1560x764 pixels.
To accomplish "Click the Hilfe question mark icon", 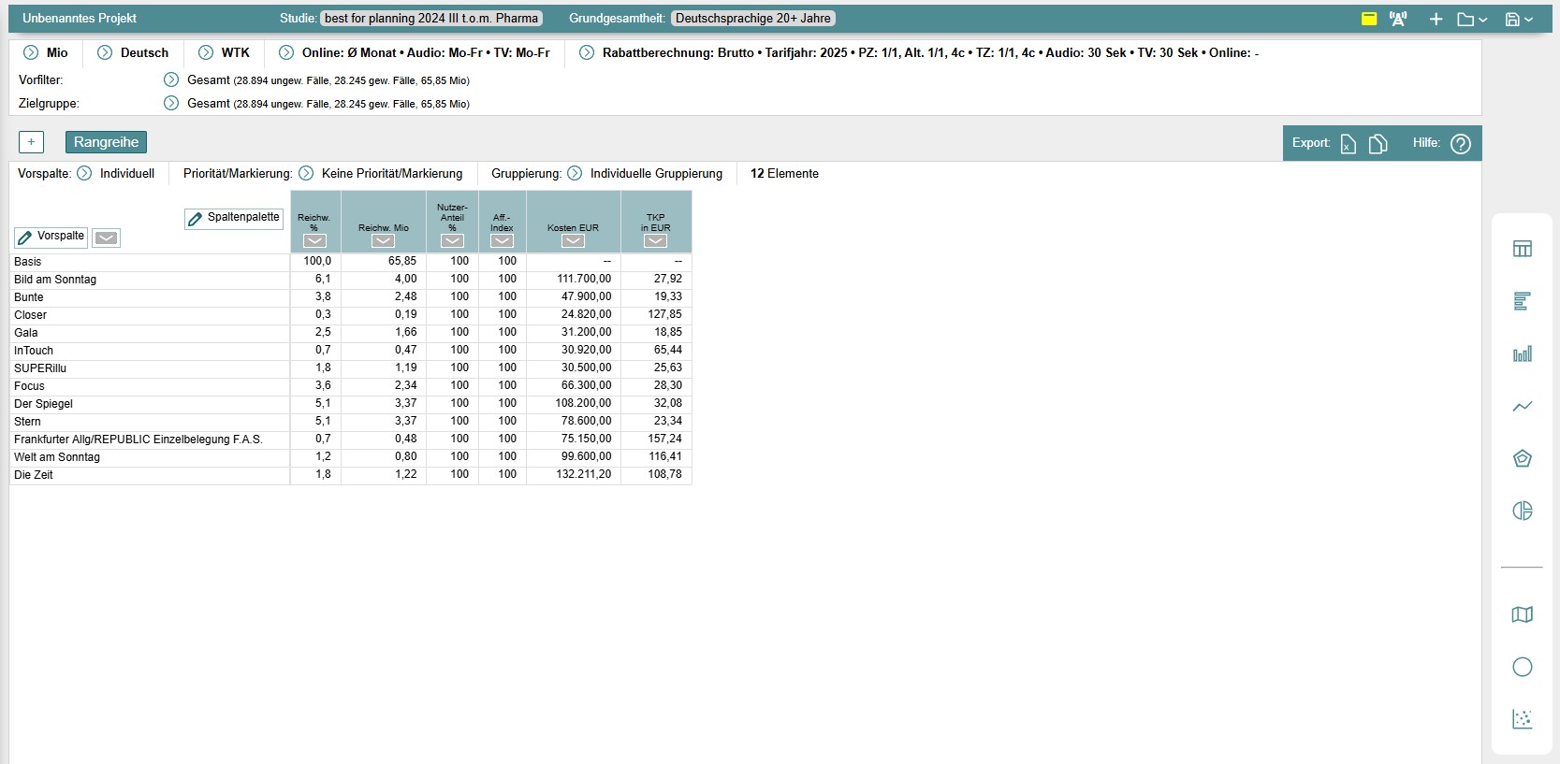I will pyautogui.click(x=1460, y=144).
